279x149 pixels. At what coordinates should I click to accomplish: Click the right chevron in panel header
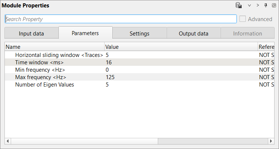258,6
